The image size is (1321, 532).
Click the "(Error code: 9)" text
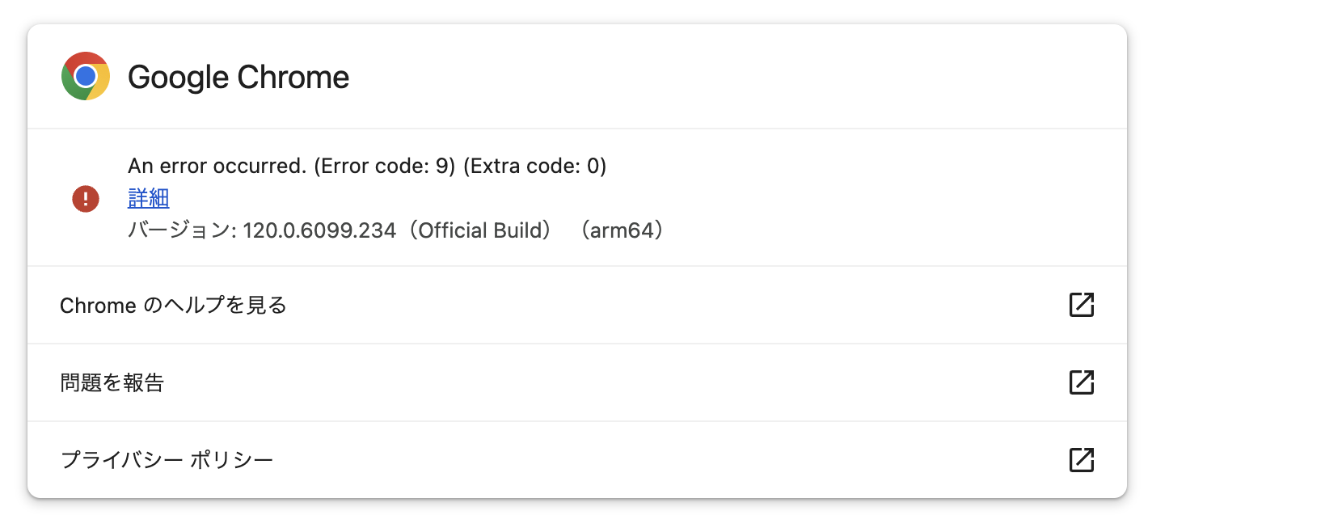click(385, 166)
